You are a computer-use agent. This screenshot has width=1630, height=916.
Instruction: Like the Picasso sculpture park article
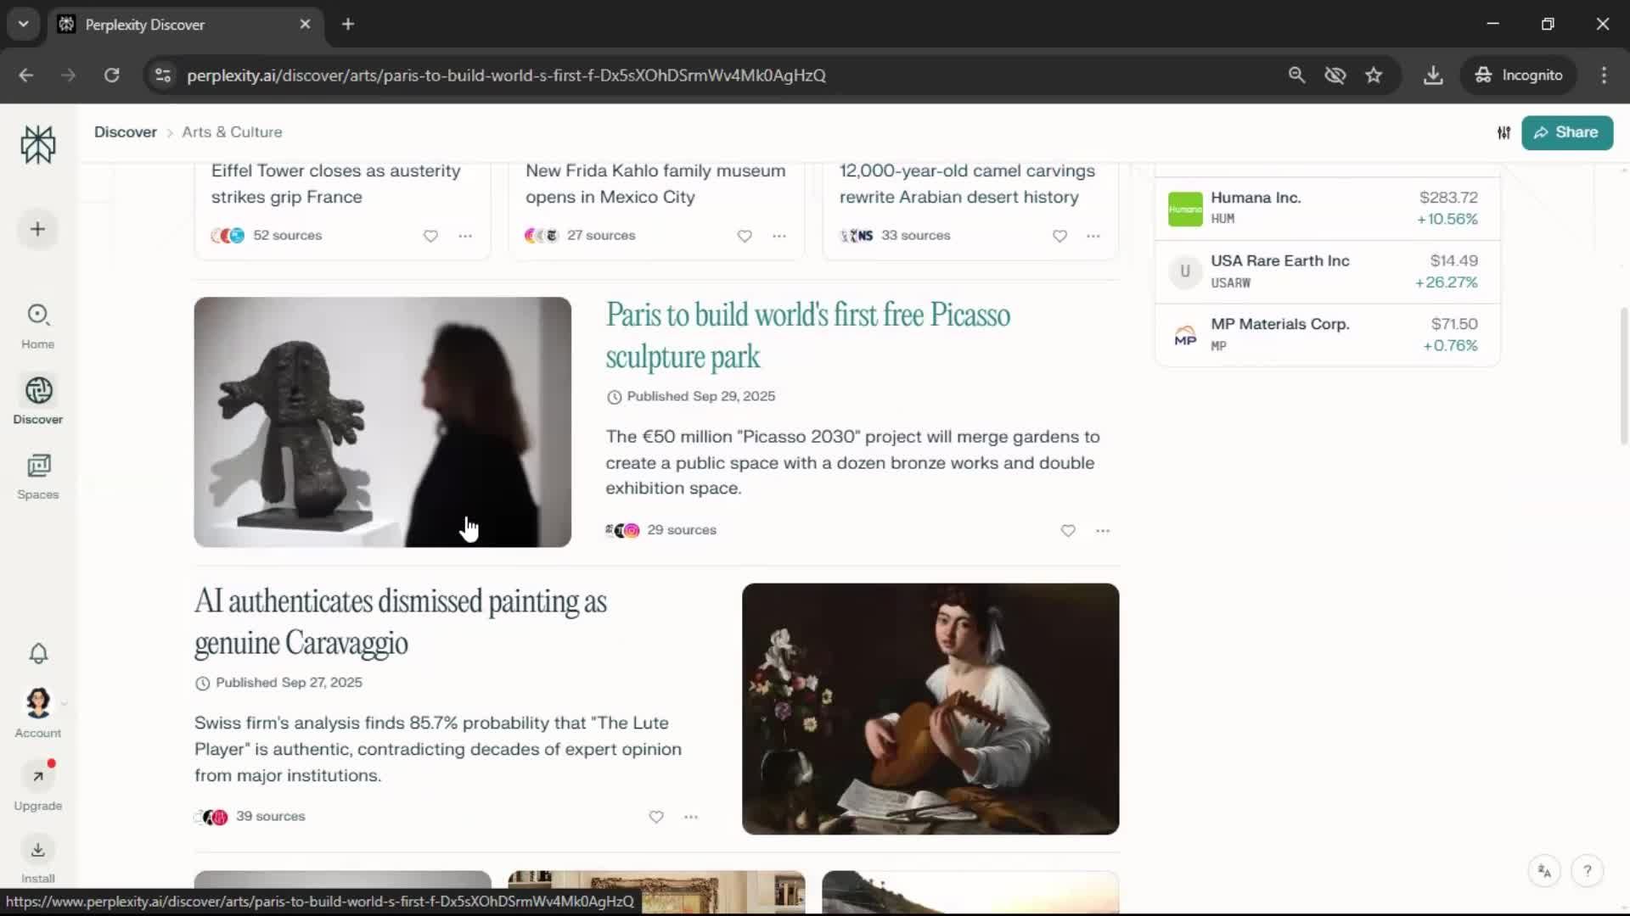(1068, 531)
